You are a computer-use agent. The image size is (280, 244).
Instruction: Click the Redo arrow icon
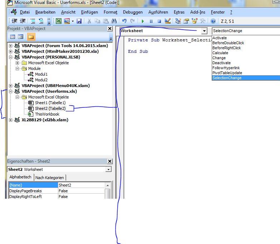point(133,21)
